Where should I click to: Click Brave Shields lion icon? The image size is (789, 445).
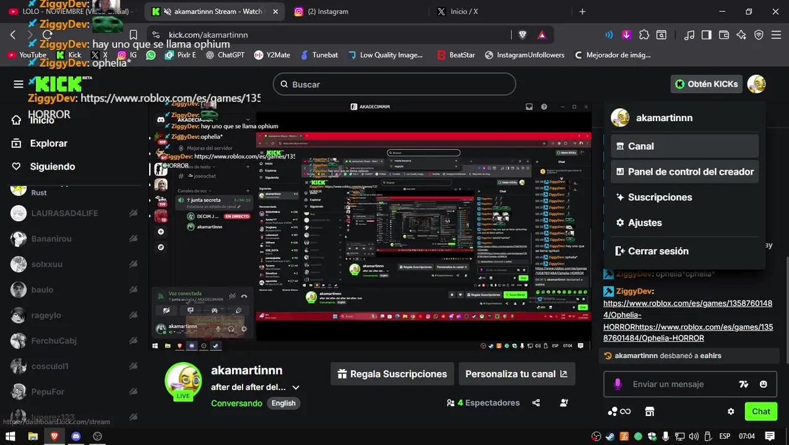click(523, 35)
